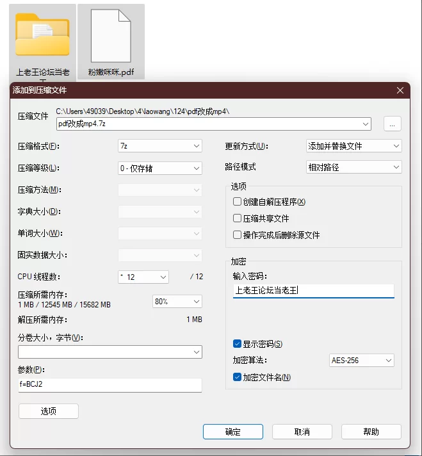
Task: Click the file name label 粉嫩咪咪.pdf
Action: (111, 72)
